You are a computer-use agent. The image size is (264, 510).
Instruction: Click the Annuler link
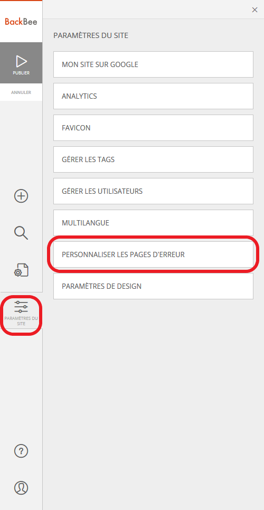21,92
